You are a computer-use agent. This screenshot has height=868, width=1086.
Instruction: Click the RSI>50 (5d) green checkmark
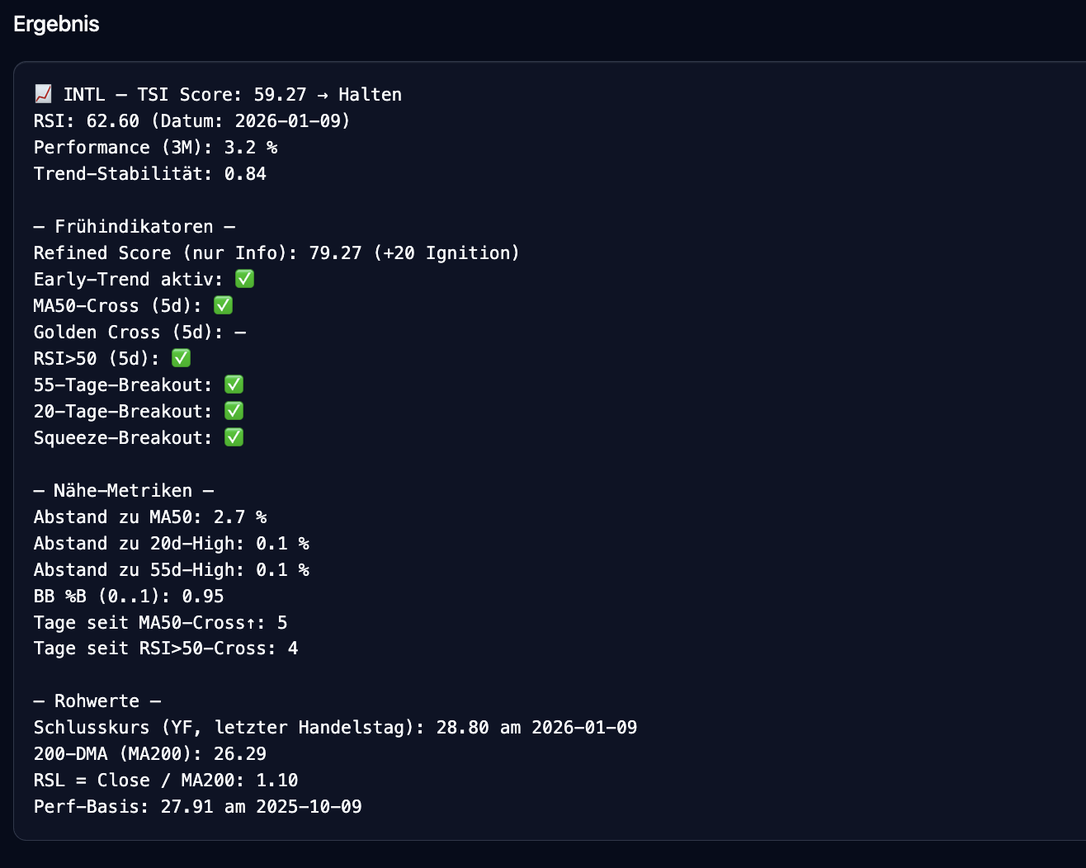click(x=181, y=358)
